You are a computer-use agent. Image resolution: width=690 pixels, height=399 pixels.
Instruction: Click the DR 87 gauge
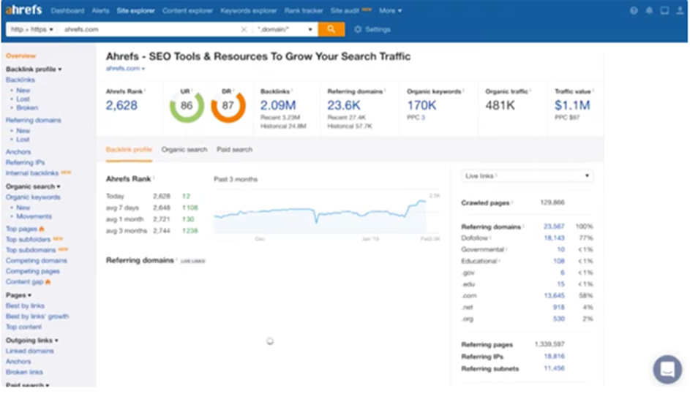pos(228,105)
